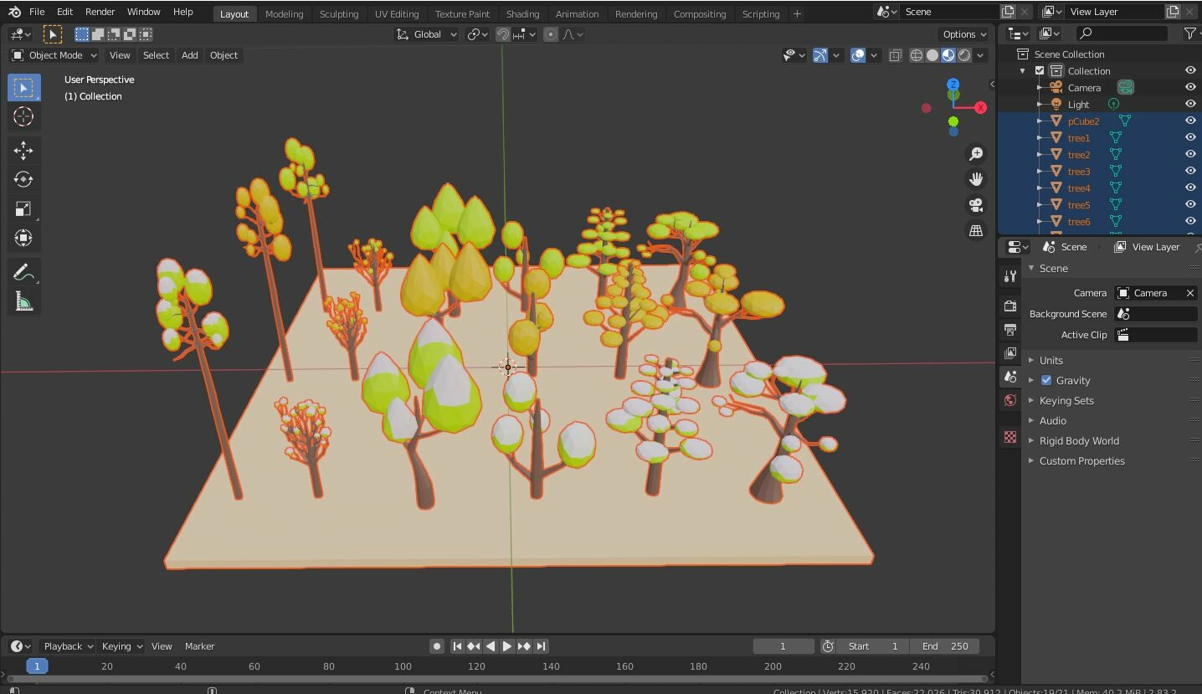Switch to rendered viewport shading

[963, 55]
